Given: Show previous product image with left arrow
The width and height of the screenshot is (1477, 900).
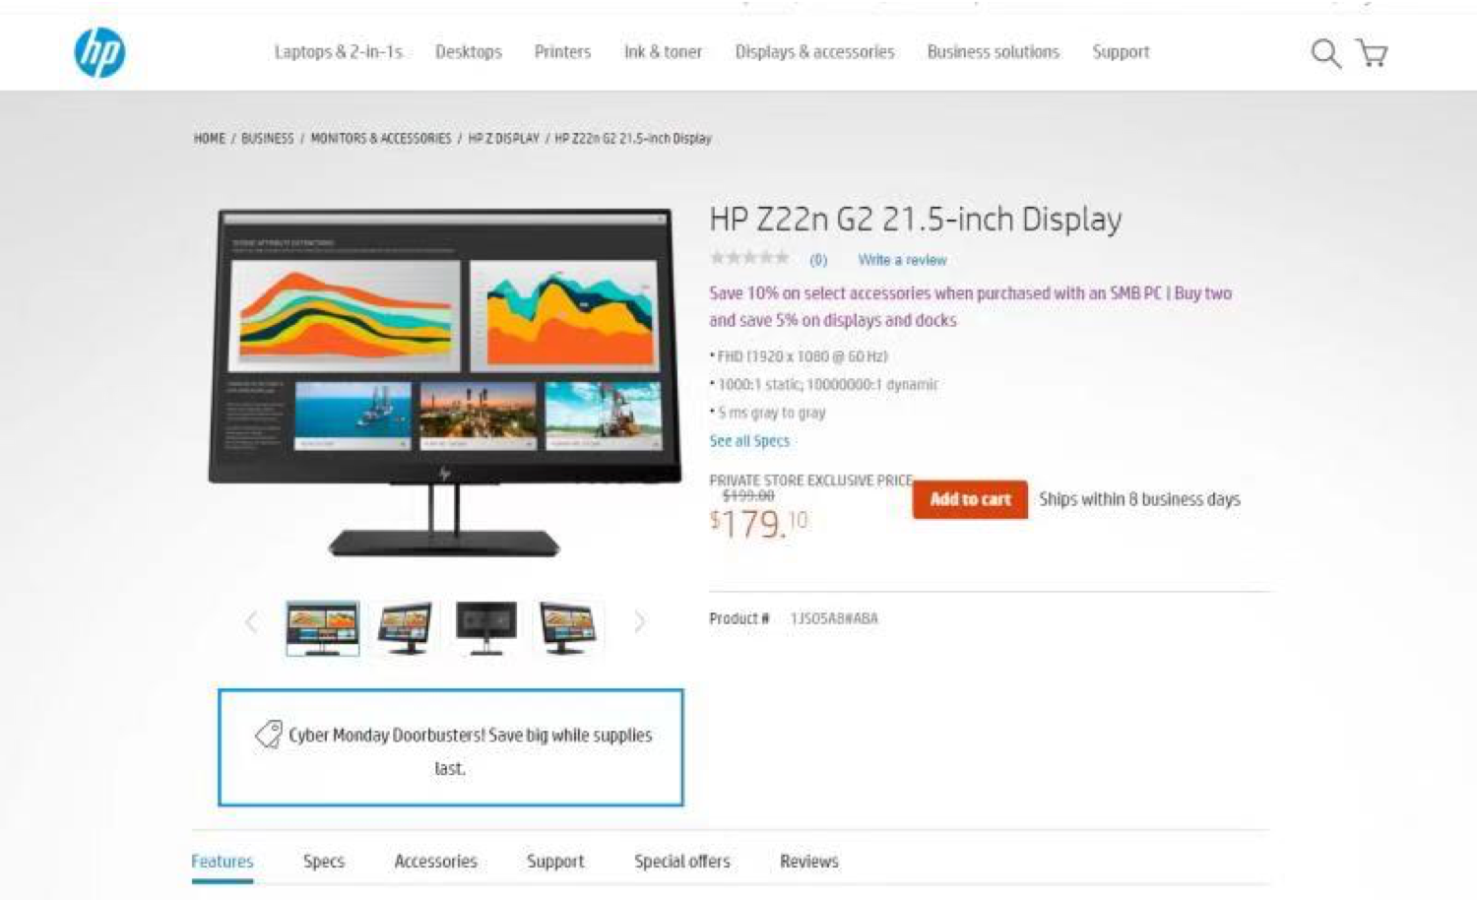Looking at the screenshot, I should tap(251, 622).
